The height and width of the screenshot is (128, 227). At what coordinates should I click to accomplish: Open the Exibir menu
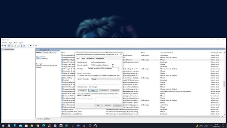point(16,43)
